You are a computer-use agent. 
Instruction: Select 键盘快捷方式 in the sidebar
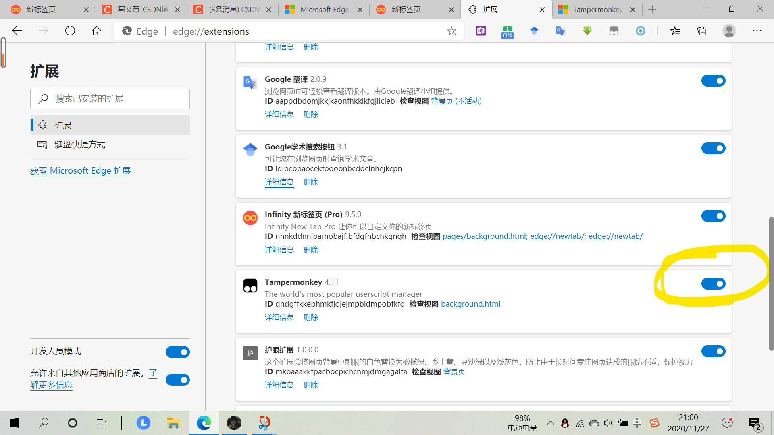[x=79, y=144]
